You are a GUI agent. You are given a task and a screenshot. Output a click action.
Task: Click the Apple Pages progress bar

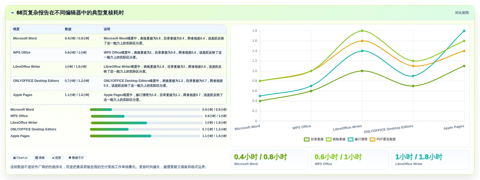click(145, 136)
